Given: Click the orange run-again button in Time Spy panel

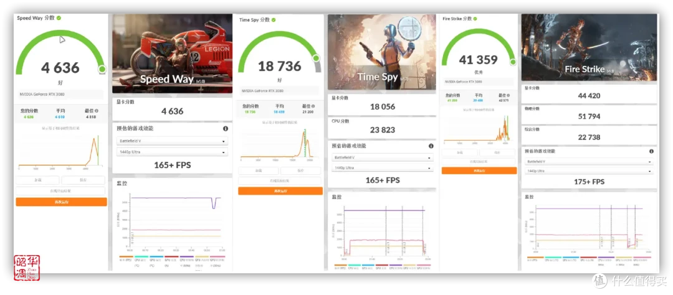Looking at the screenshot, I should point(280,191).
